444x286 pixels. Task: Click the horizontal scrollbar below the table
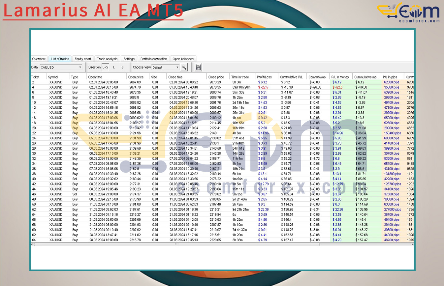click(176, 244)
